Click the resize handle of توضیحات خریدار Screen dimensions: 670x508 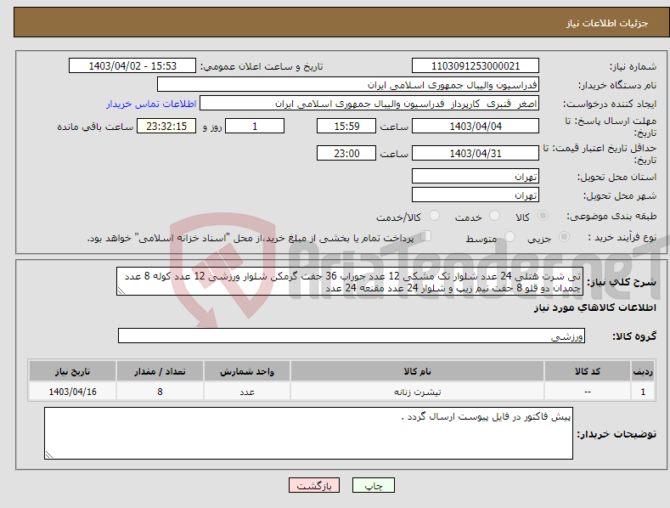[49, 454]
